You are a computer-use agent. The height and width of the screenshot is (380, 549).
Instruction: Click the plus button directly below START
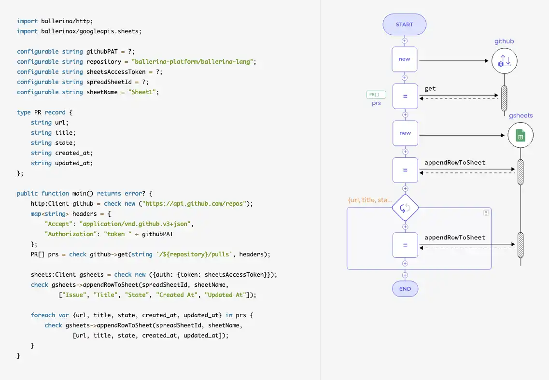[x=405, y=41]
